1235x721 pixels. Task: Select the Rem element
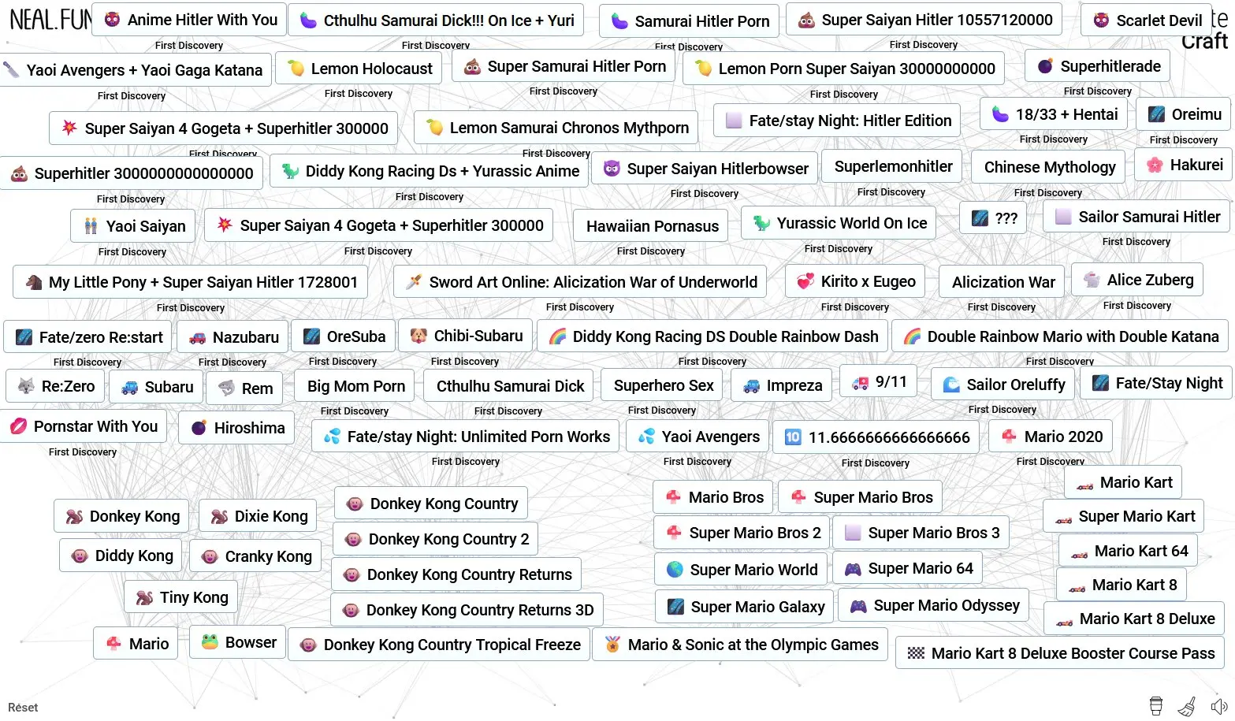245,388
